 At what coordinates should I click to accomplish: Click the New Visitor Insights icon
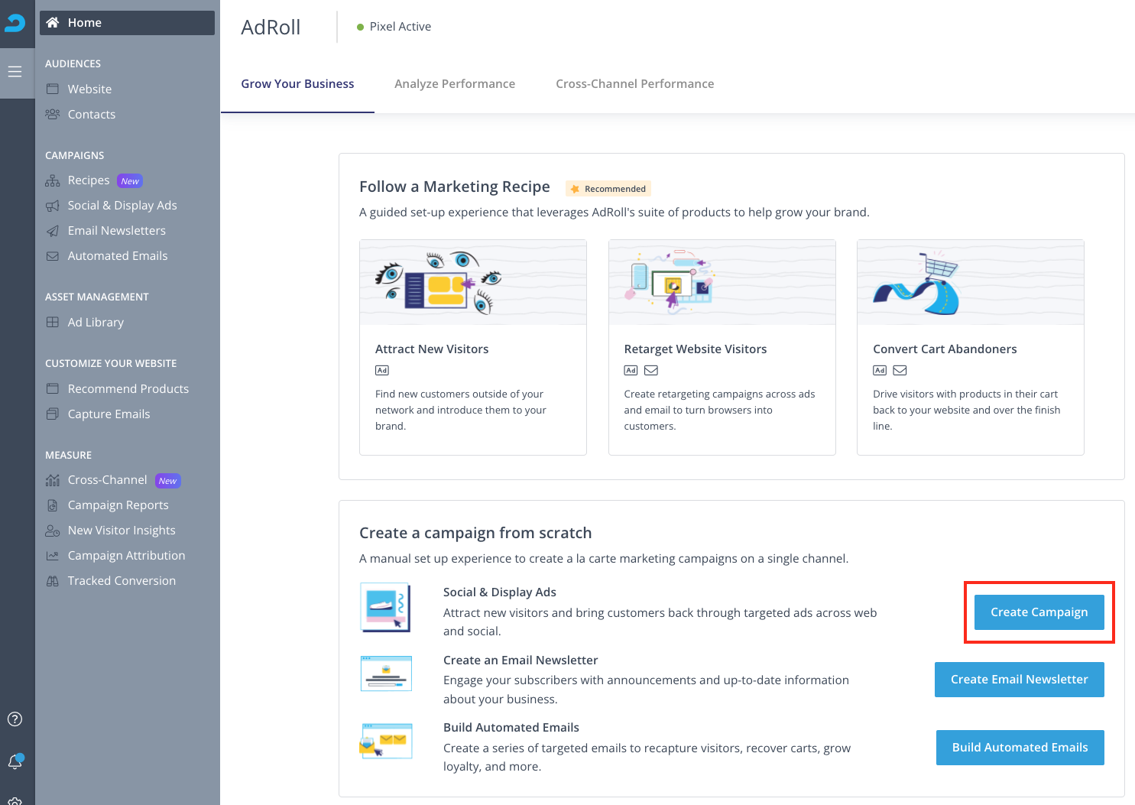pos(53,531)
